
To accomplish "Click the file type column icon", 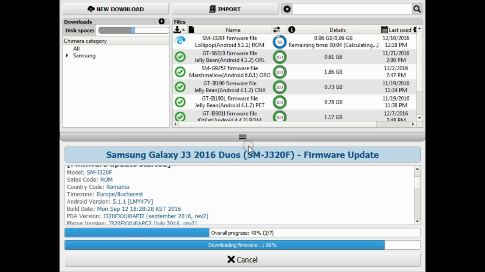I will (191, 29).
